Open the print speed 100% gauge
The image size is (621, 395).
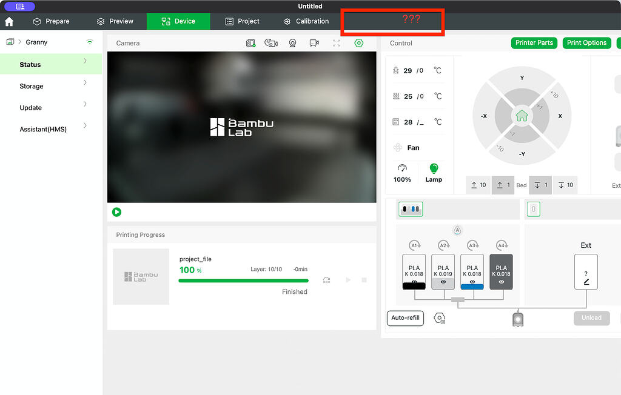tap(403, 173)
